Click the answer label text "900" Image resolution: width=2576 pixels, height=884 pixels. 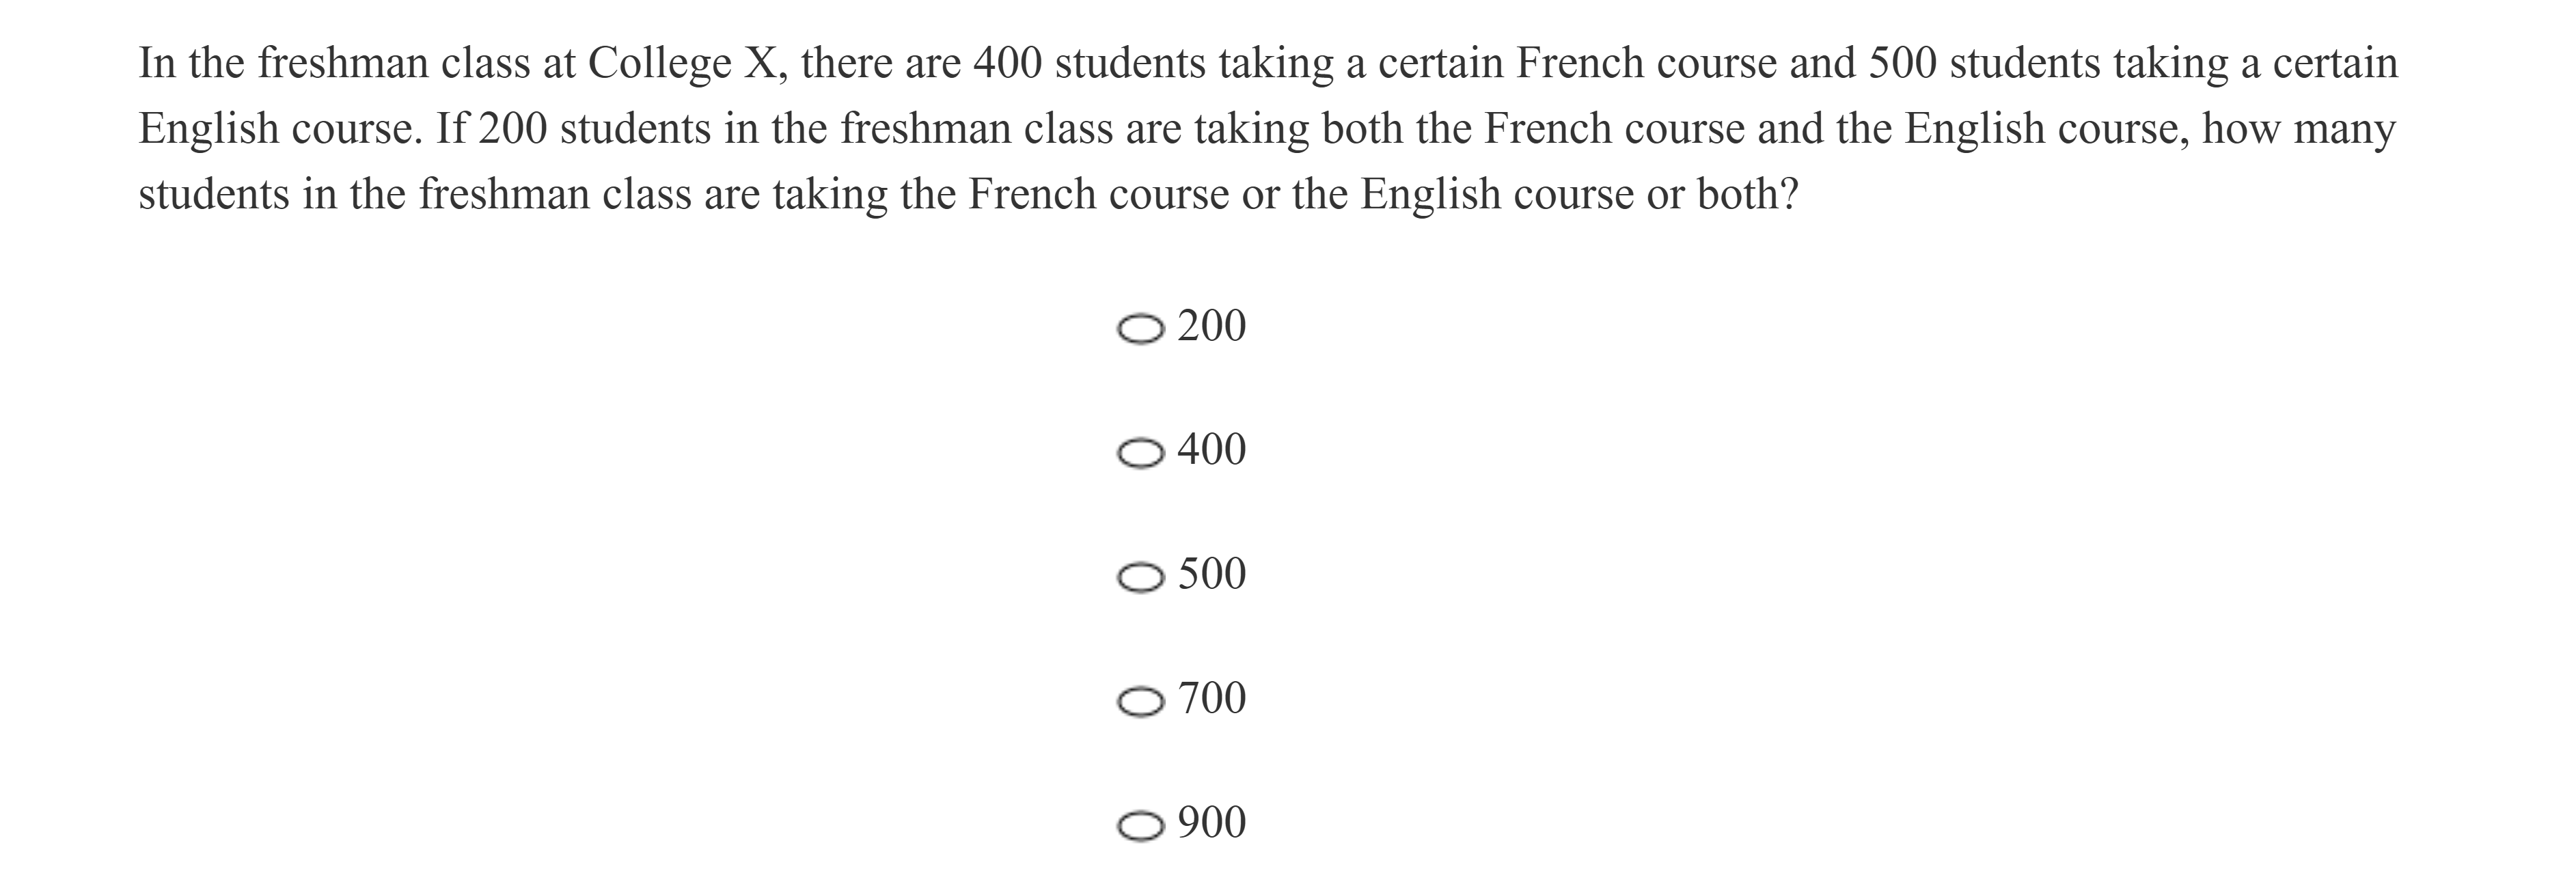[x=1211, y=822]
